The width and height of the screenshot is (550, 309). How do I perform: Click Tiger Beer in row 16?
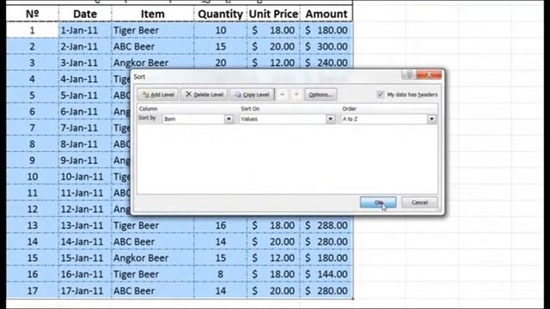point(153,274)
